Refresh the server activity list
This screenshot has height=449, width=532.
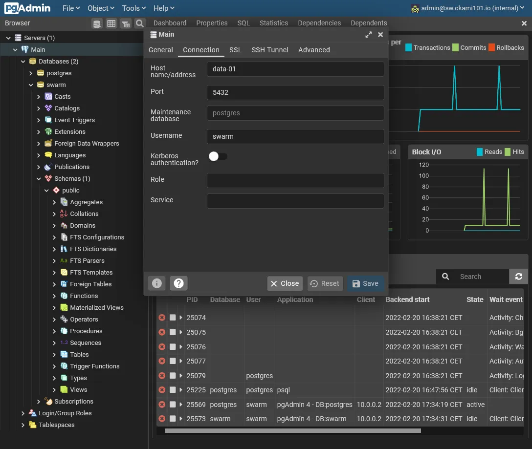[x=518, y=277]
